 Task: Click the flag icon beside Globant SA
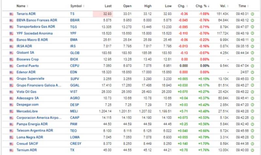pyautogui.click(x=12, y=53)
